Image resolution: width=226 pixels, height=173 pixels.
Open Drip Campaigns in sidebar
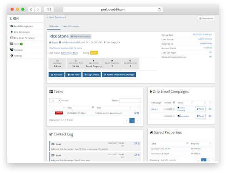coord(22,32)
